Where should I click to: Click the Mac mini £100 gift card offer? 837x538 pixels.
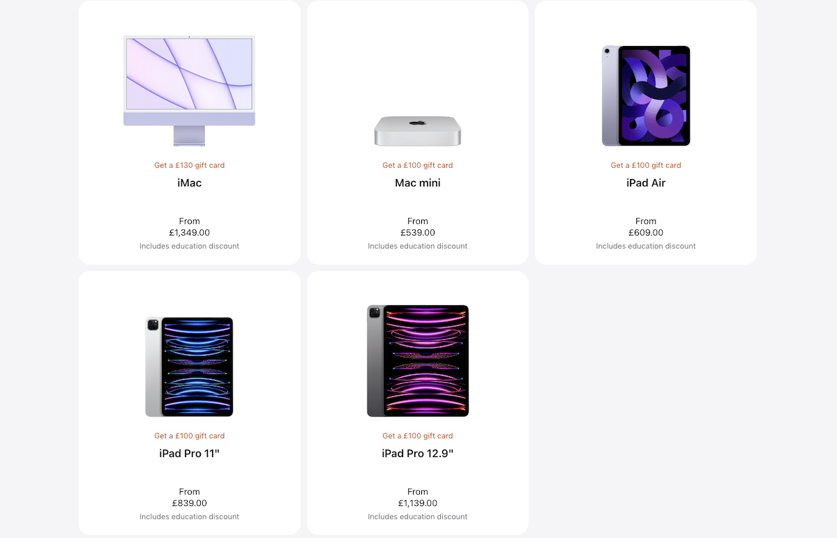tap(418, 165)
